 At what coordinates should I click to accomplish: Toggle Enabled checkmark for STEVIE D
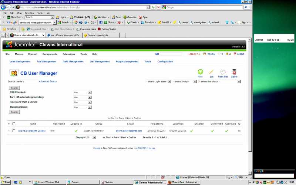tap(191, 131)
